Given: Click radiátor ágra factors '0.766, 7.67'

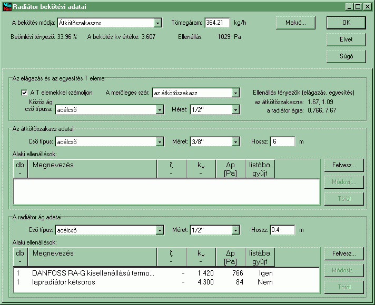Looking at the screenshot, I should point(322,110).
